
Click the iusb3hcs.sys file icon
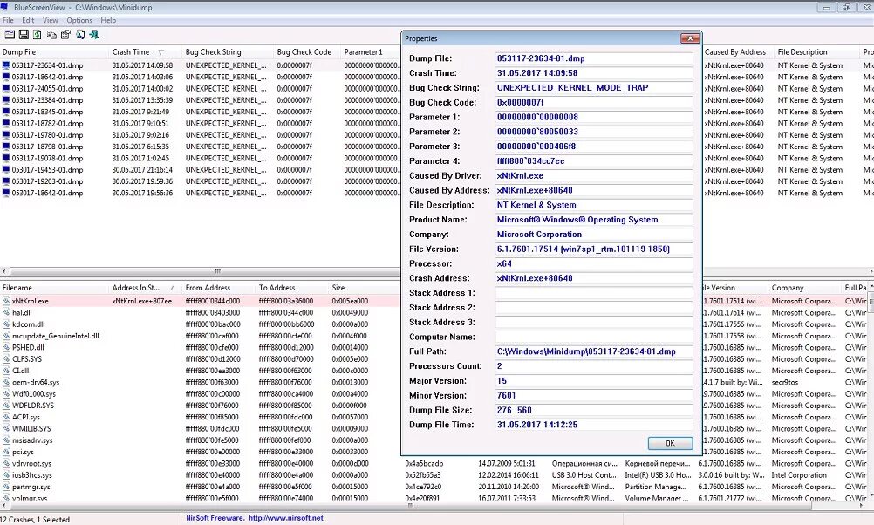pos(7,474)
